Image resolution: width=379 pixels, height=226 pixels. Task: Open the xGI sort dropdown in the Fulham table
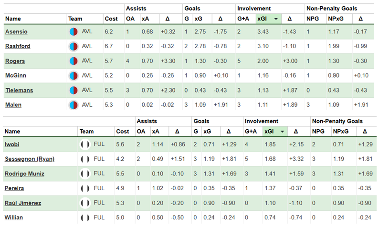(283, 131)
